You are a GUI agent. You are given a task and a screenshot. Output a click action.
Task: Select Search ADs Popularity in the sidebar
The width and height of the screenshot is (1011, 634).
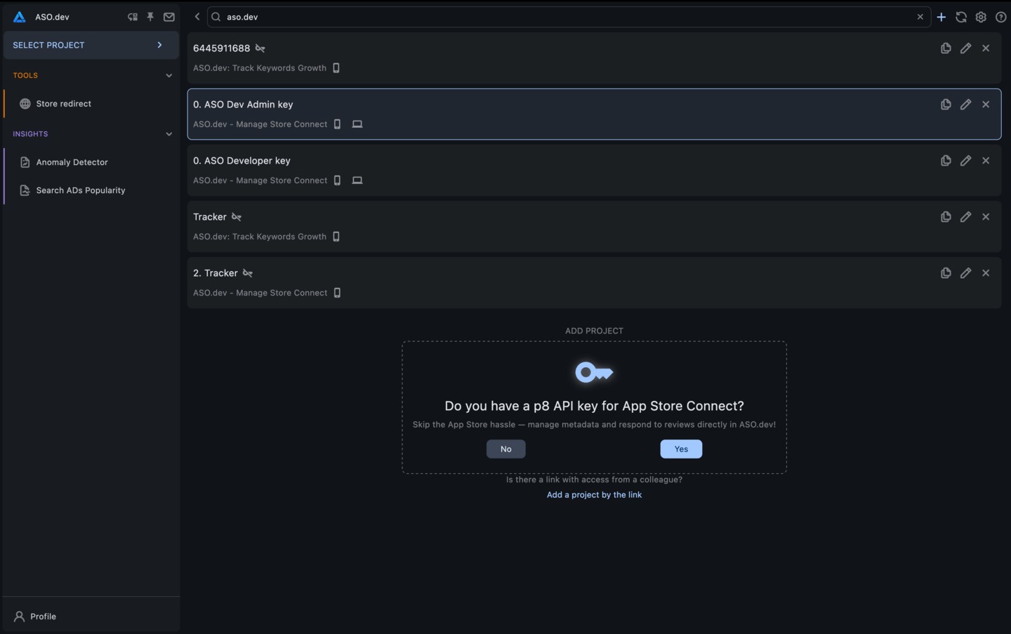click(x=79, y=190)
